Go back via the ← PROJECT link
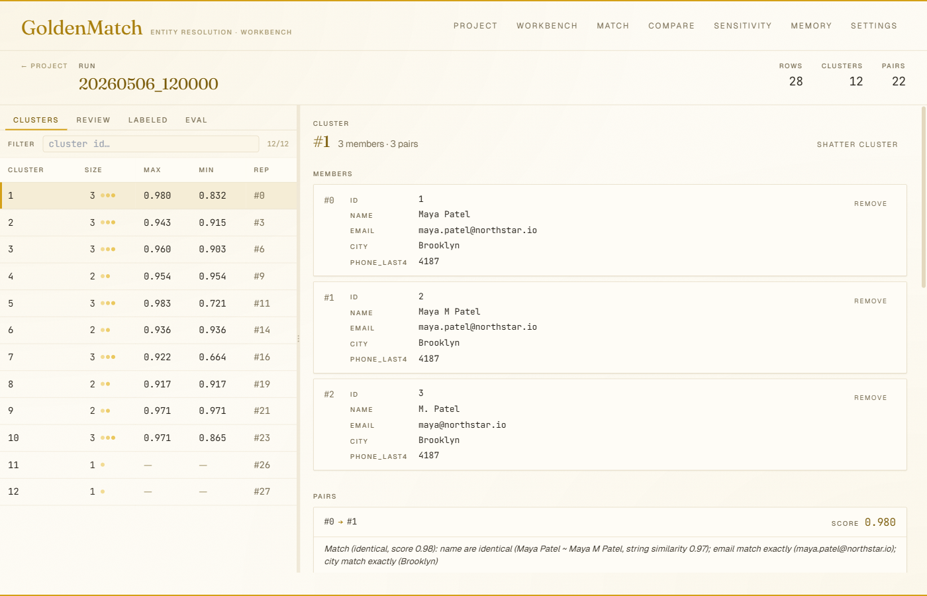Screen dimensions: 927x596 pos(44,66)
